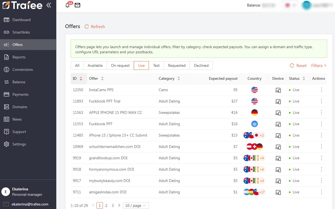Click the Support question icon
The image size is (335, 209).
pos(6,132)
